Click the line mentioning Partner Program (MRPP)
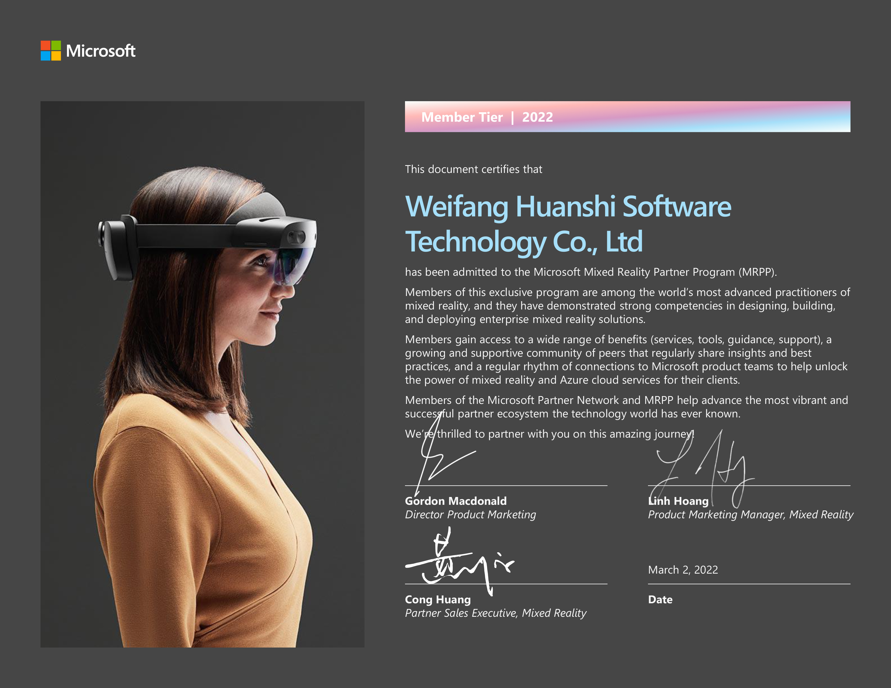 [x=591, y=272]
